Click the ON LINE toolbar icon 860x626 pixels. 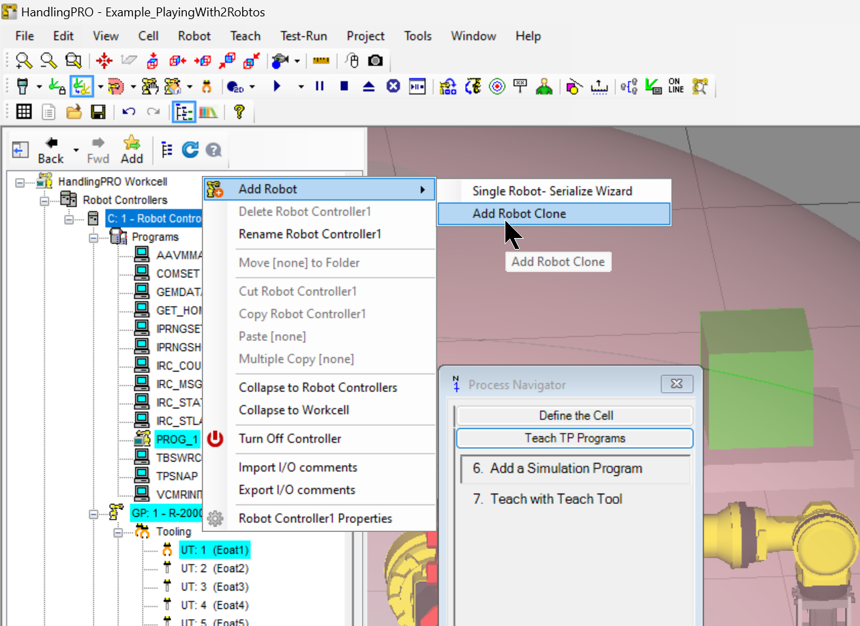[675, 86]
